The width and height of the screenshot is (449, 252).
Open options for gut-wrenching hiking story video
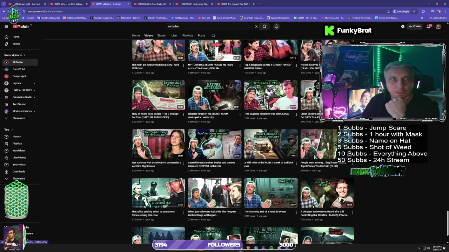(x=183, y=65)
